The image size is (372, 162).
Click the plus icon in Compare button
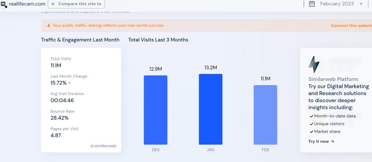tap(53, 4)
